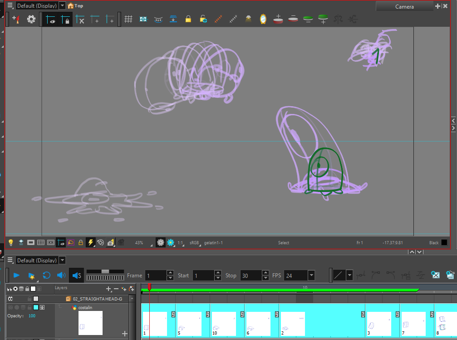Click the light table lamp icon
The height and width of the screenshot is (340, 457).
pyautogui.click(x=248, y=19)
